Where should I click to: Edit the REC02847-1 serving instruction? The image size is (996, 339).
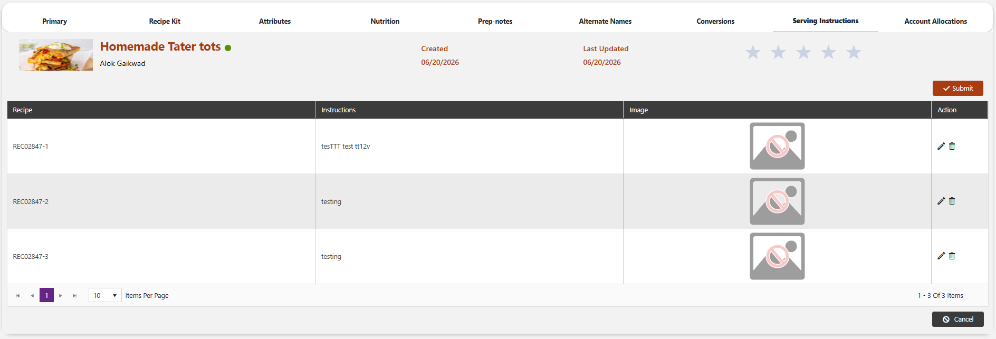(941, 146)
